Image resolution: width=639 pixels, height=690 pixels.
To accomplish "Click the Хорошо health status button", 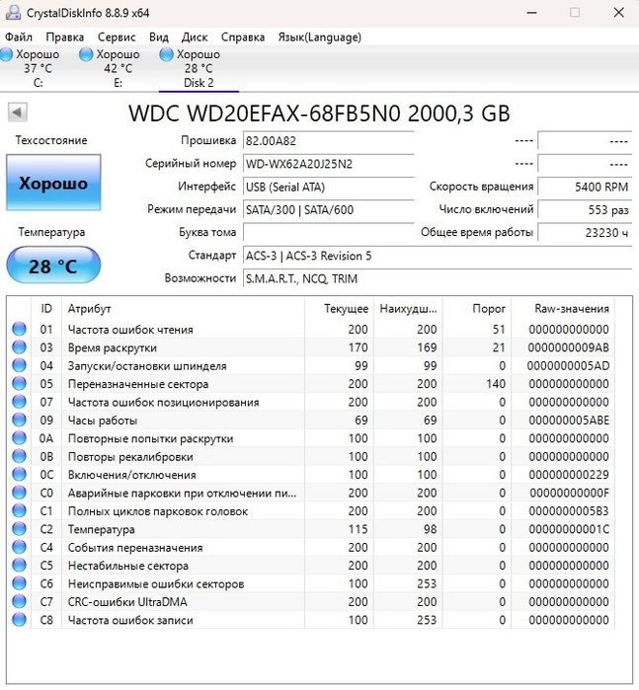I will click(x=53, y=183).
